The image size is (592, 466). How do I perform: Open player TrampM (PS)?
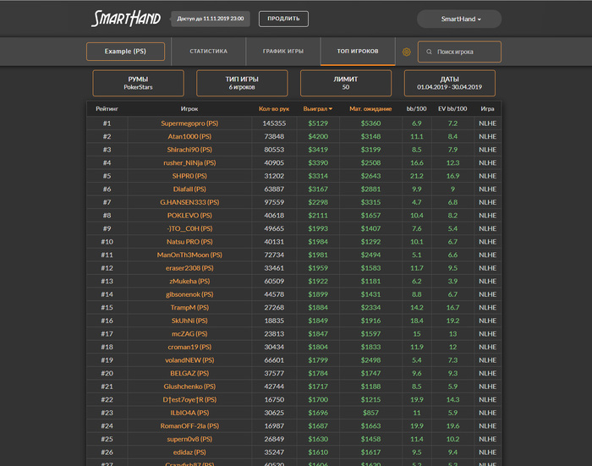189,308
